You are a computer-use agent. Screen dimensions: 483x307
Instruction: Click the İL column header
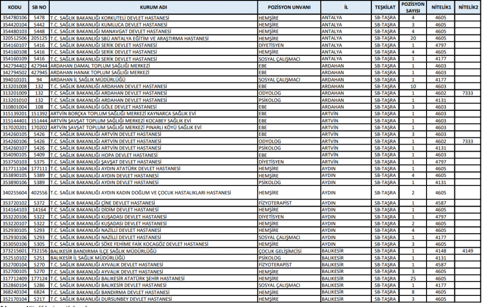(346, 7)
